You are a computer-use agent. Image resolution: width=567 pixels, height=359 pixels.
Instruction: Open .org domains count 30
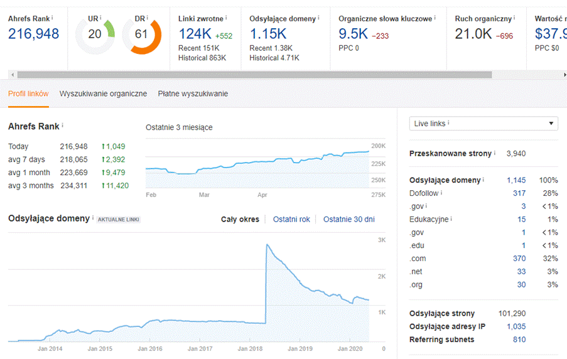point(521,284)
